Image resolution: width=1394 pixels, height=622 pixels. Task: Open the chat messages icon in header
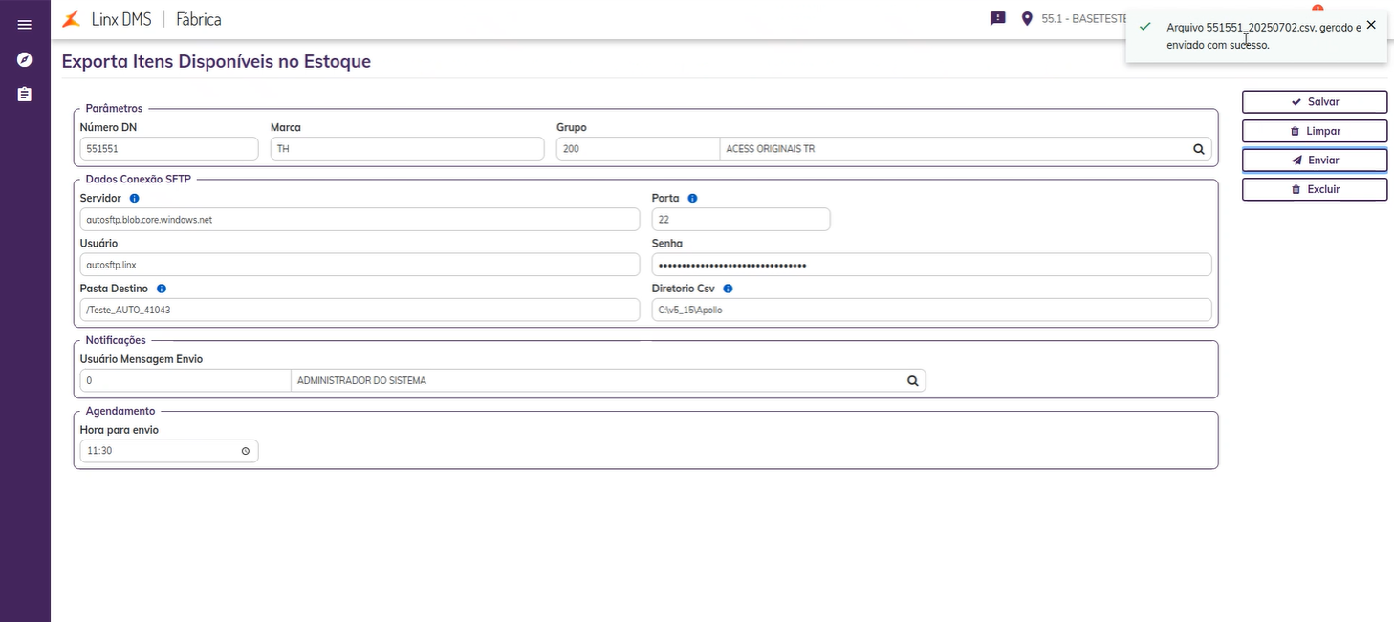pyautogui.click(x=998, y=18)
